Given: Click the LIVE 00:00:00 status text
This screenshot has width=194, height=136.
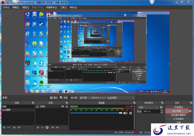Looking at the screenshot, I should point(126,132).
